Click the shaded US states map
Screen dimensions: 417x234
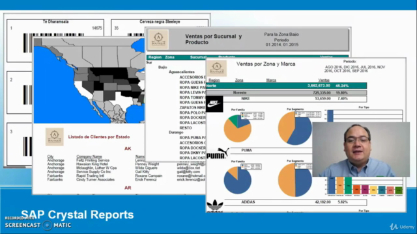89,81
